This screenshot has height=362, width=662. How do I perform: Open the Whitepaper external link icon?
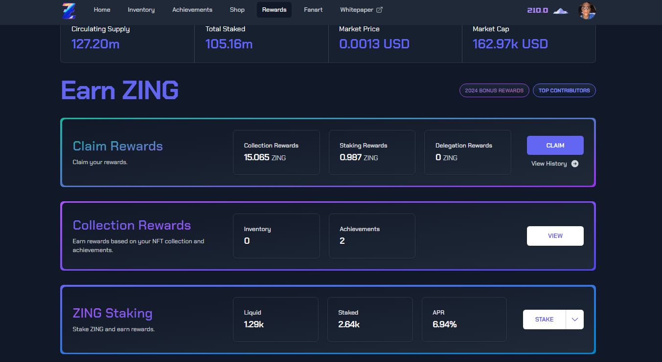click(379, 10)
